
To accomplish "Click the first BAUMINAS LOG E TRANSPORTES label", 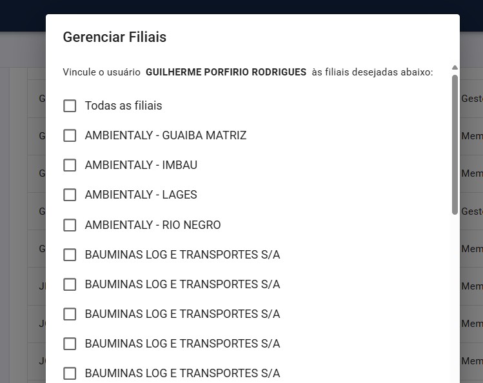I will [182, 255].
